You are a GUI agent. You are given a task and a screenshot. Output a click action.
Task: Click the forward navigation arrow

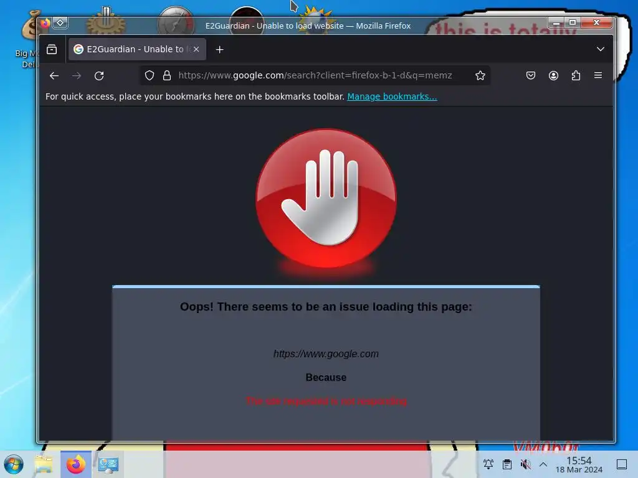point(77,75)
